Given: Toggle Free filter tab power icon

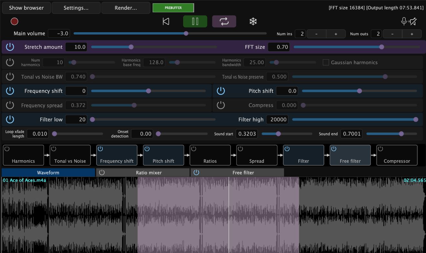Looking at the screenshot, I should pos(196,172).
